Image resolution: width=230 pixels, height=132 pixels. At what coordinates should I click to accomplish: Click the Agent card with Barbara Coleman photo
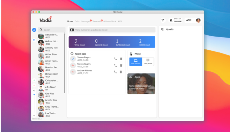coord(141,84)
